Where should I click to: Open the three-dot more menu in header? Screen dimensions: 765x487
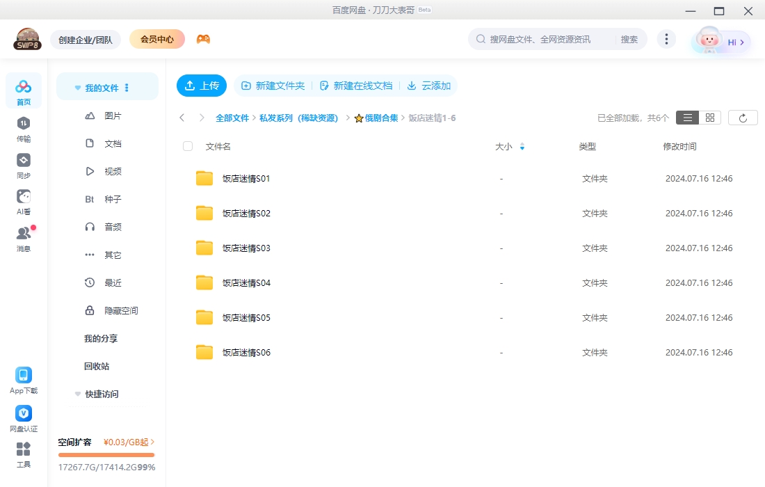coord(666,39)
